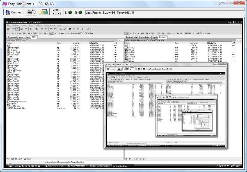
Task: Sort Temp panel by Nome column
Action: point(31,43)
